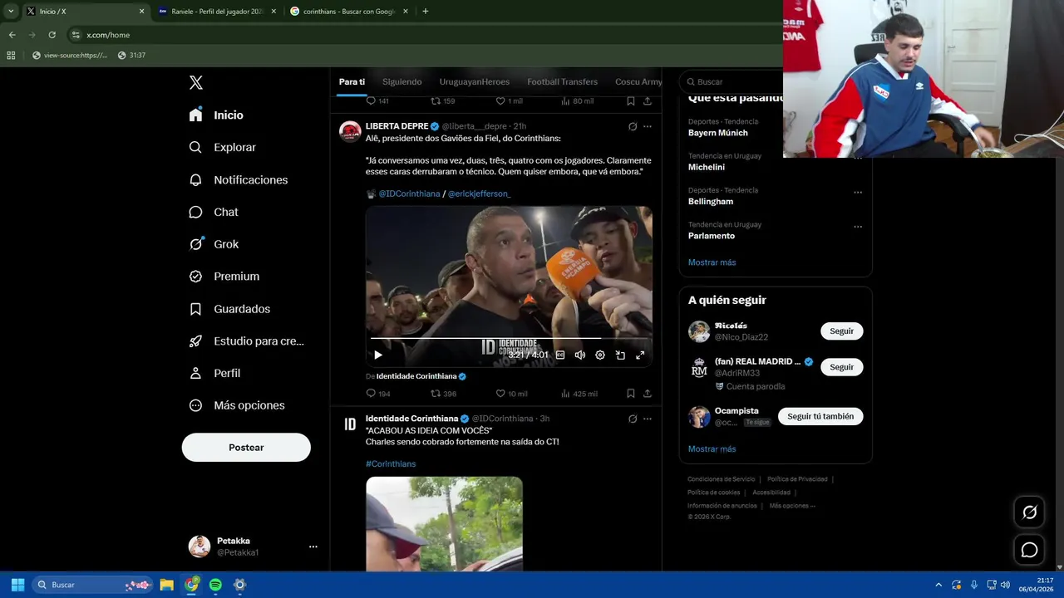Open Grok icon on Identidade Corinthiana post

coord(633,419)
